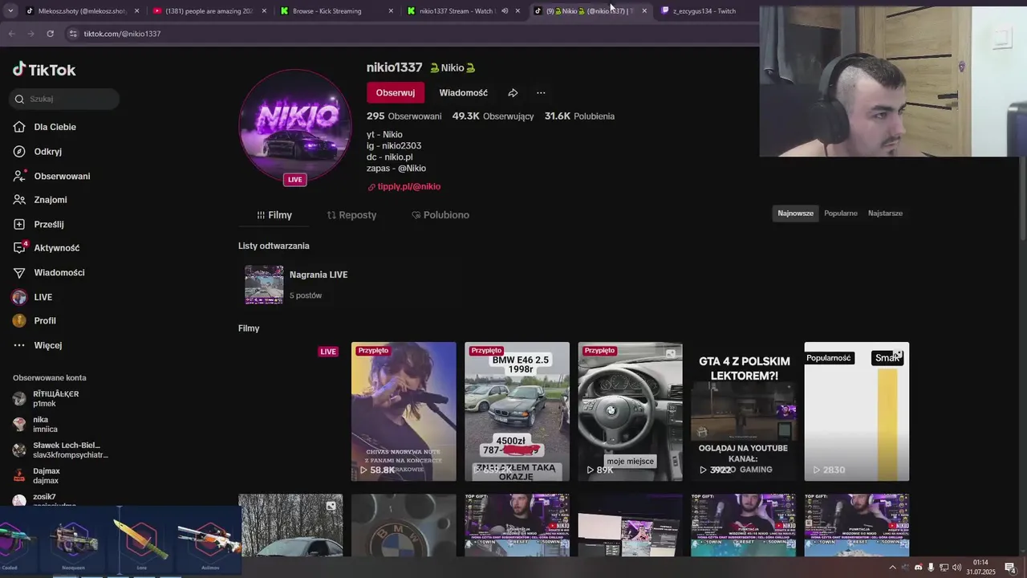The height and width of the screenshot is (578, 1027).
Task: Switch to people are amazing YouTube tab
Action: pos(209,11)
